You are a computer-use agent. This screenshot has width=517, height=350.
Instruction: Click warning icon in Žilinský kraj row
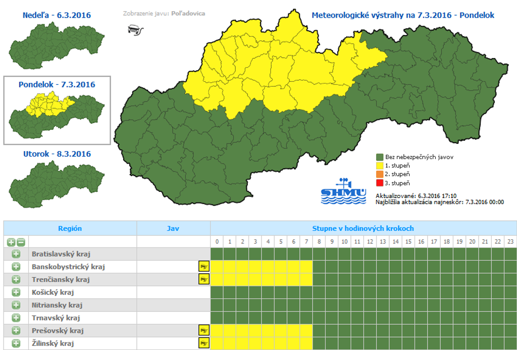204,343
